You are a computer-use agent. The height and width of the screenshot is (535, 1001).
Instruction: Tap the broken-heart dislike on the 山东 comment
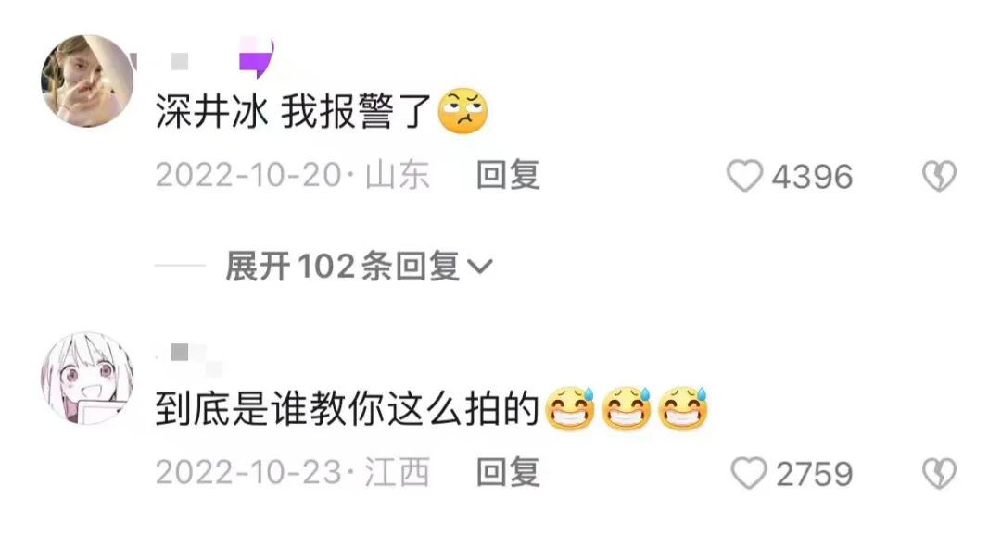pos(939,176)
